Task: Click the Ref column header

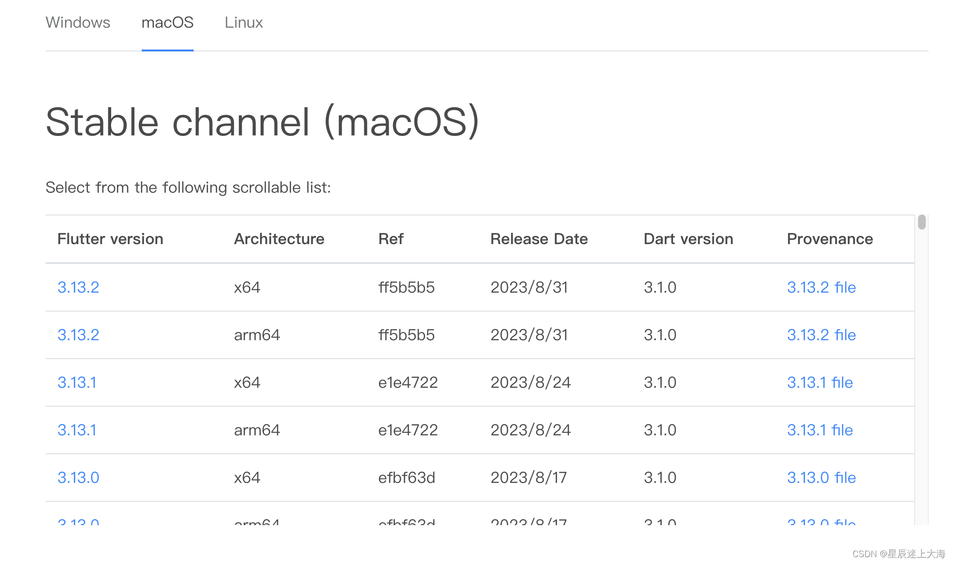Action: (x=391, y=239)
